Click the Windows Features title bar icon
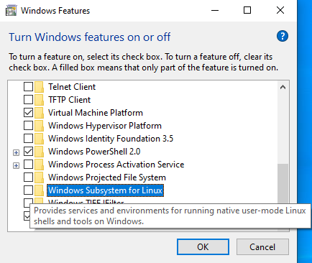 tap(11, 11)
